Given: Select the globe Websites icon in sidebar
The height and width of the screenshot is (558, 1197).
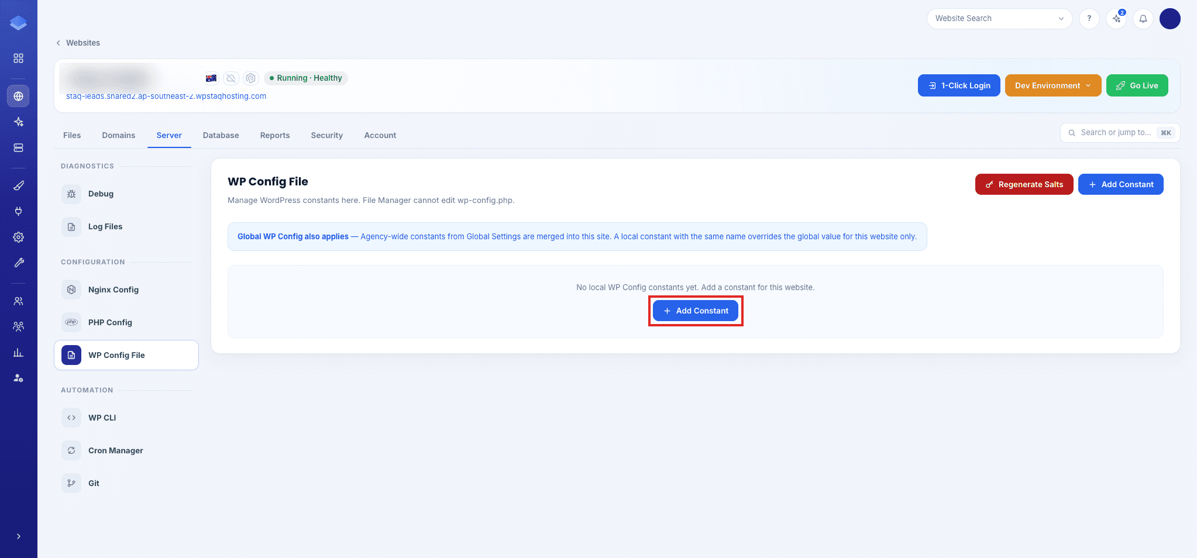Looking at the screenshot, I should pyautogui.click(x=18, y=96).
